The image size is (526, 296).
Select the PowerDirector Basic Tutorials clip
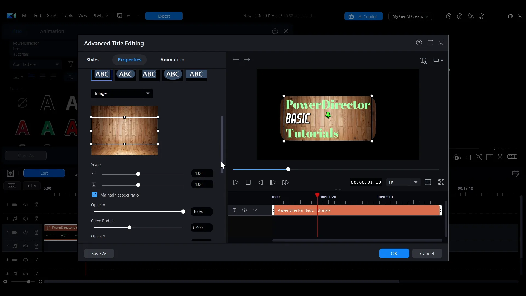point(357,210)
